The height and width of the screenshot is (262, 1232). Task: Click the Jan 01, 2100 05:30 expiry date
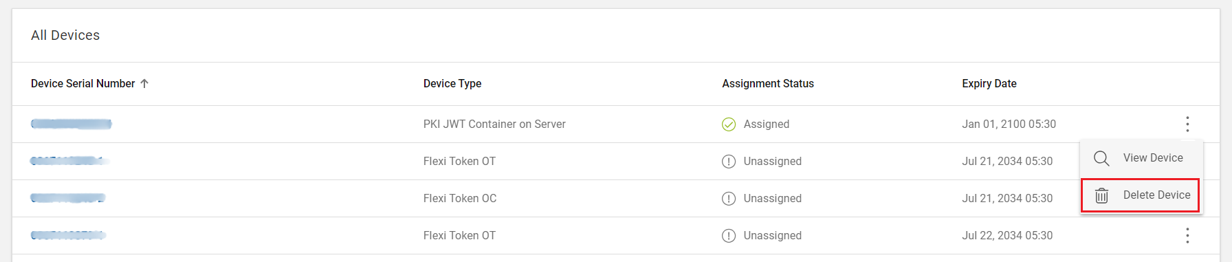click(1009, 124)
